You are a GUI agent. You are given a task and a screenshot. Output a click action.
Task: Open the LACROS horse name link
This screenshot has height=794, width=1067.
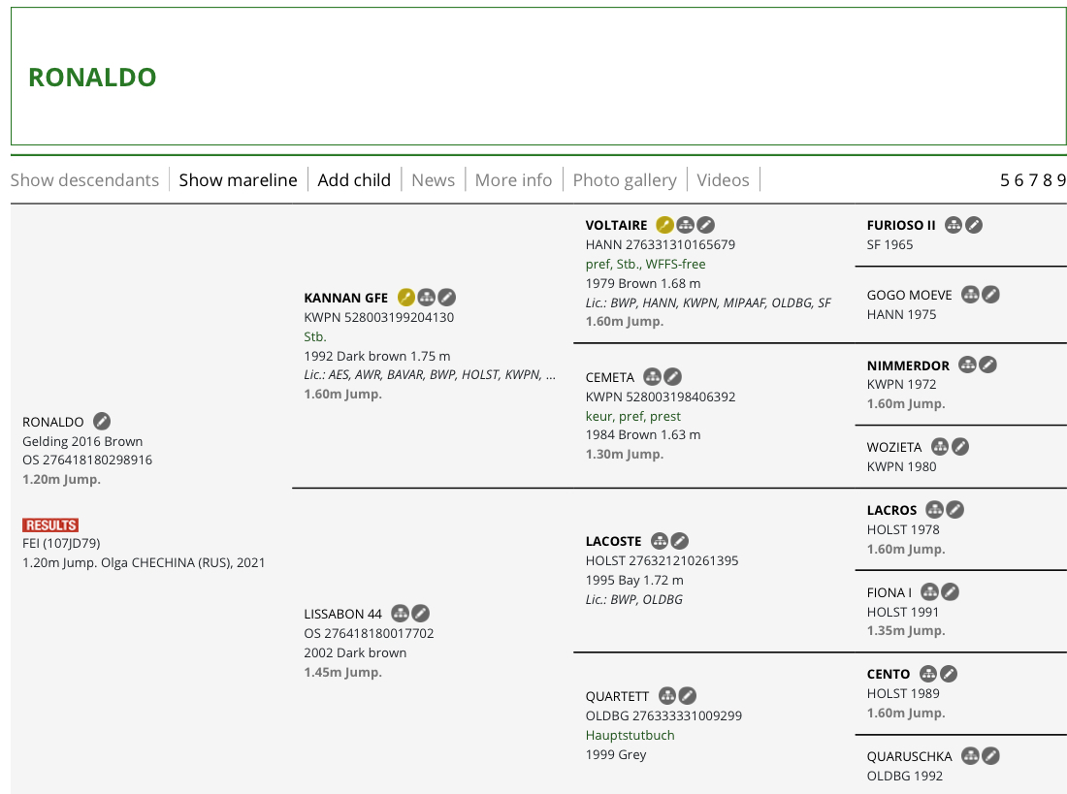[x=891, y=510]
